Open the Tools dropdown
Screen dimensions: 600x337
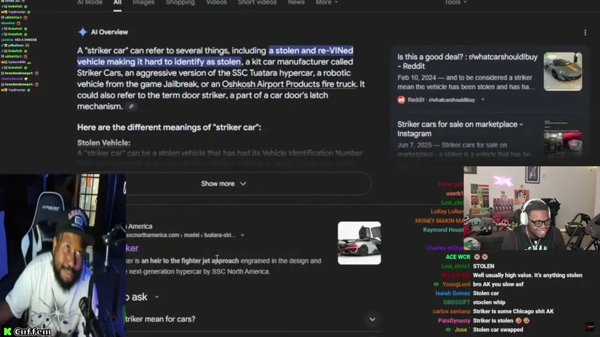[456, 2]
